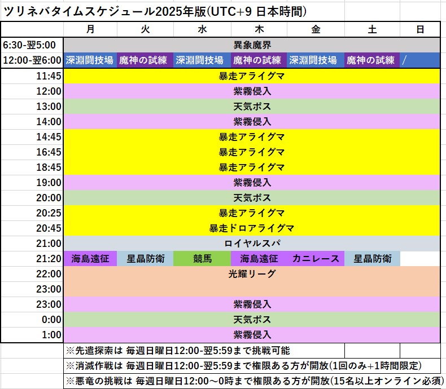This screenshot has height=389, width=446.
Task: Select the 20:00 time cell
Action: pyautogui.click(x=32, y=198)
